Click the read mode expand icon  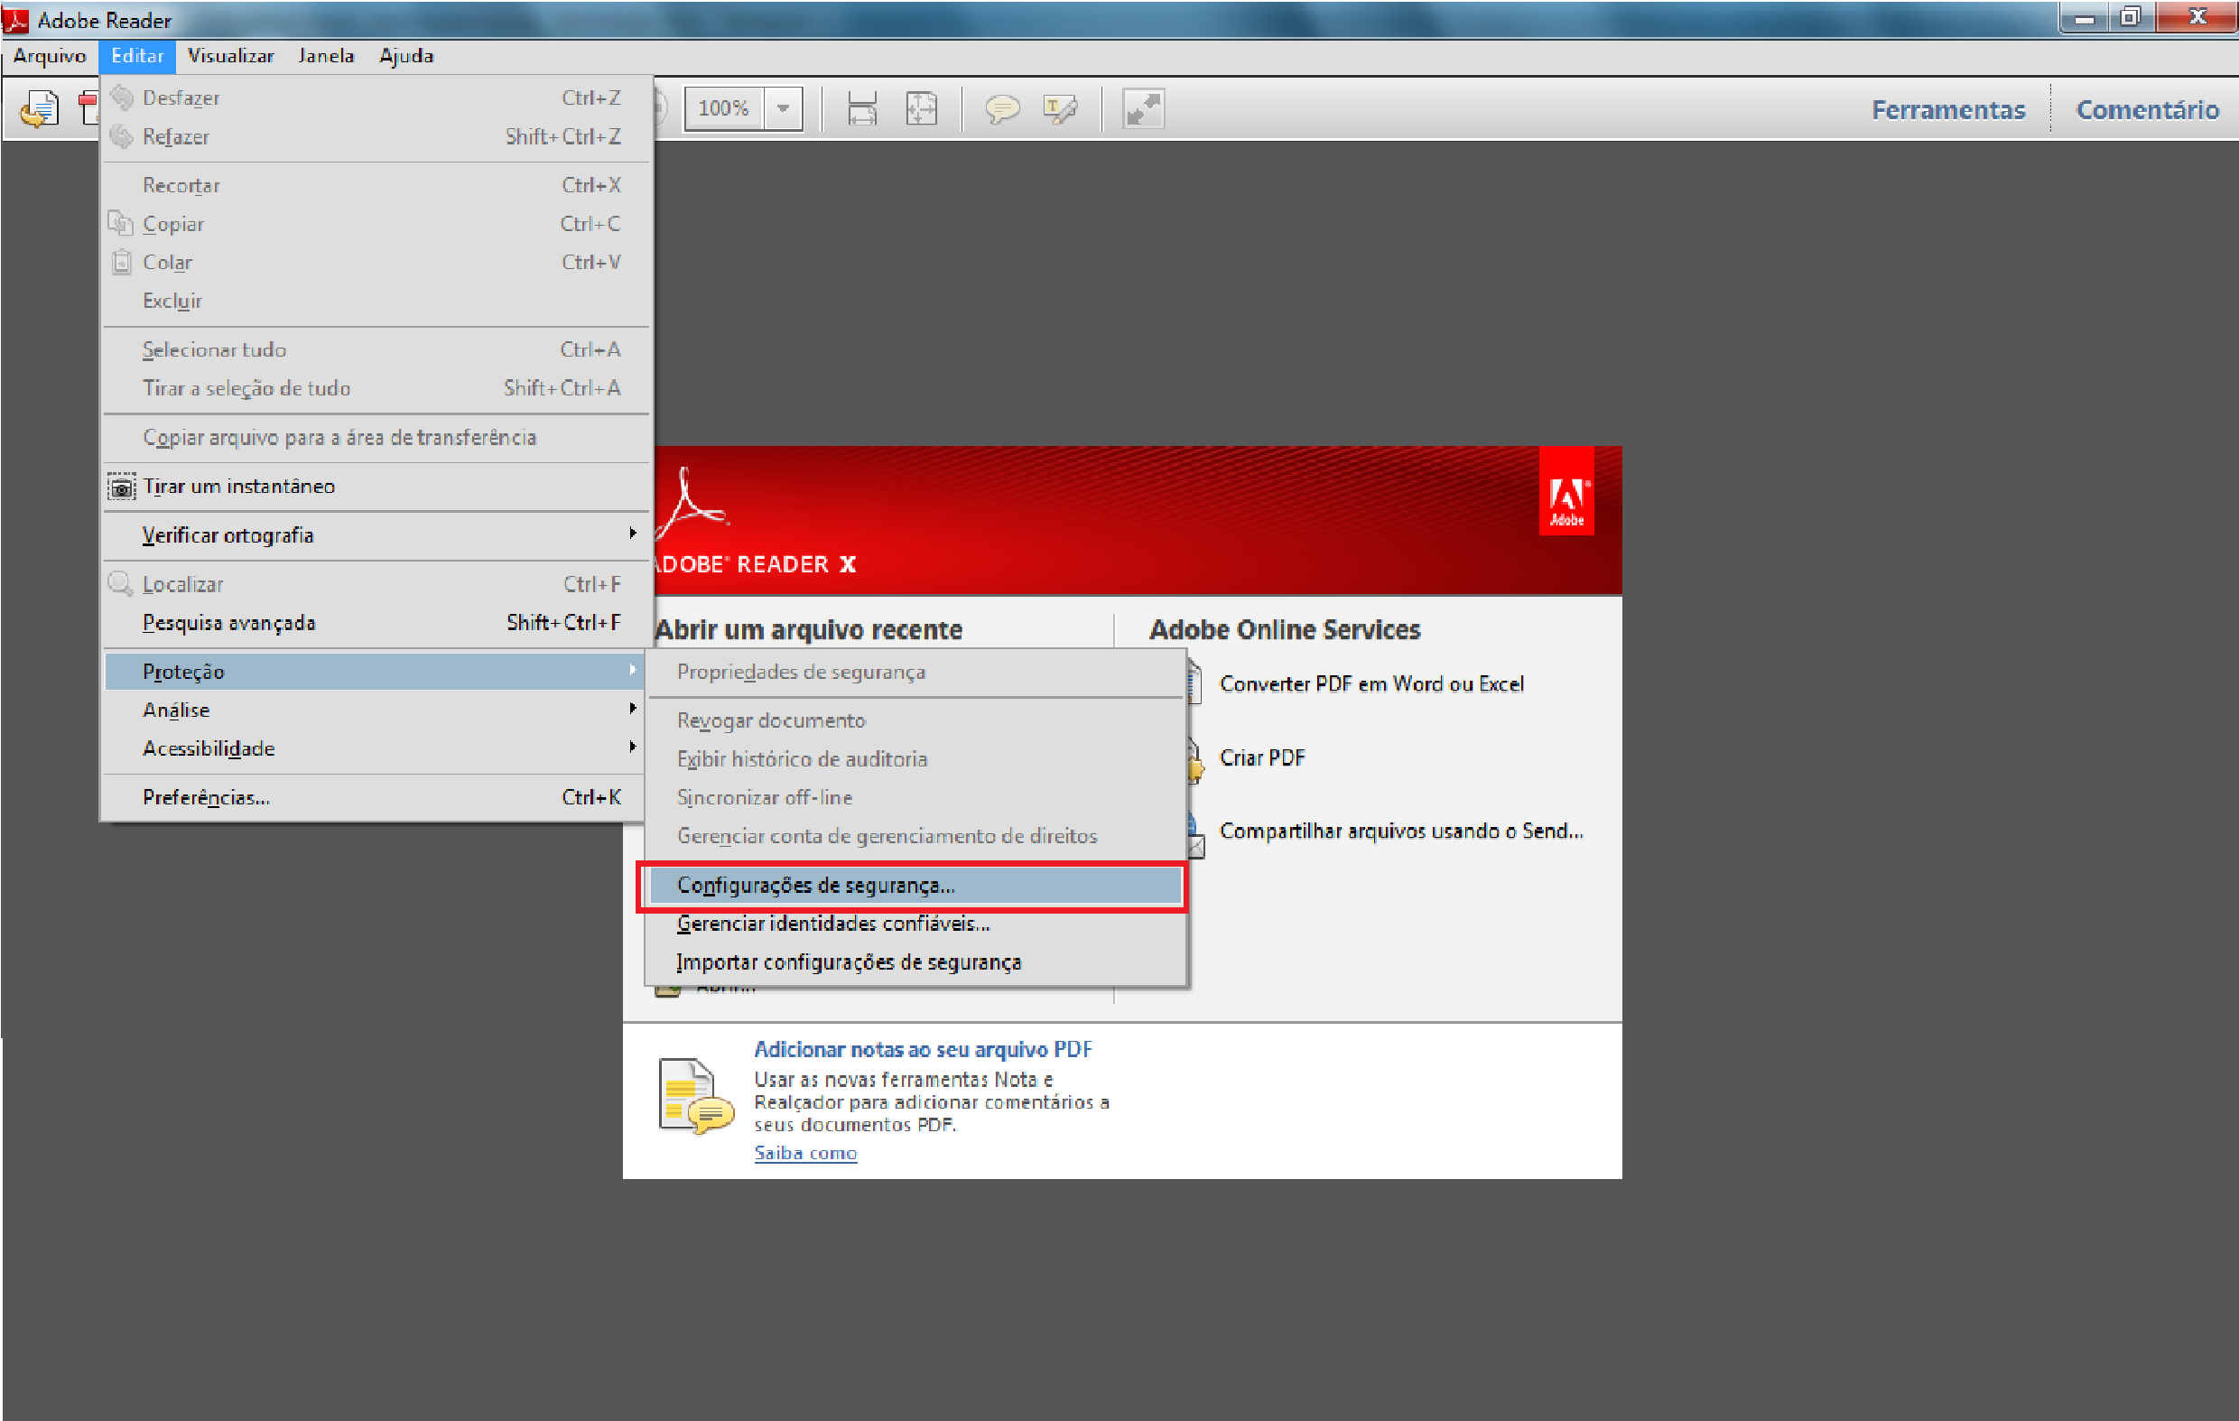click(1143, 109)
